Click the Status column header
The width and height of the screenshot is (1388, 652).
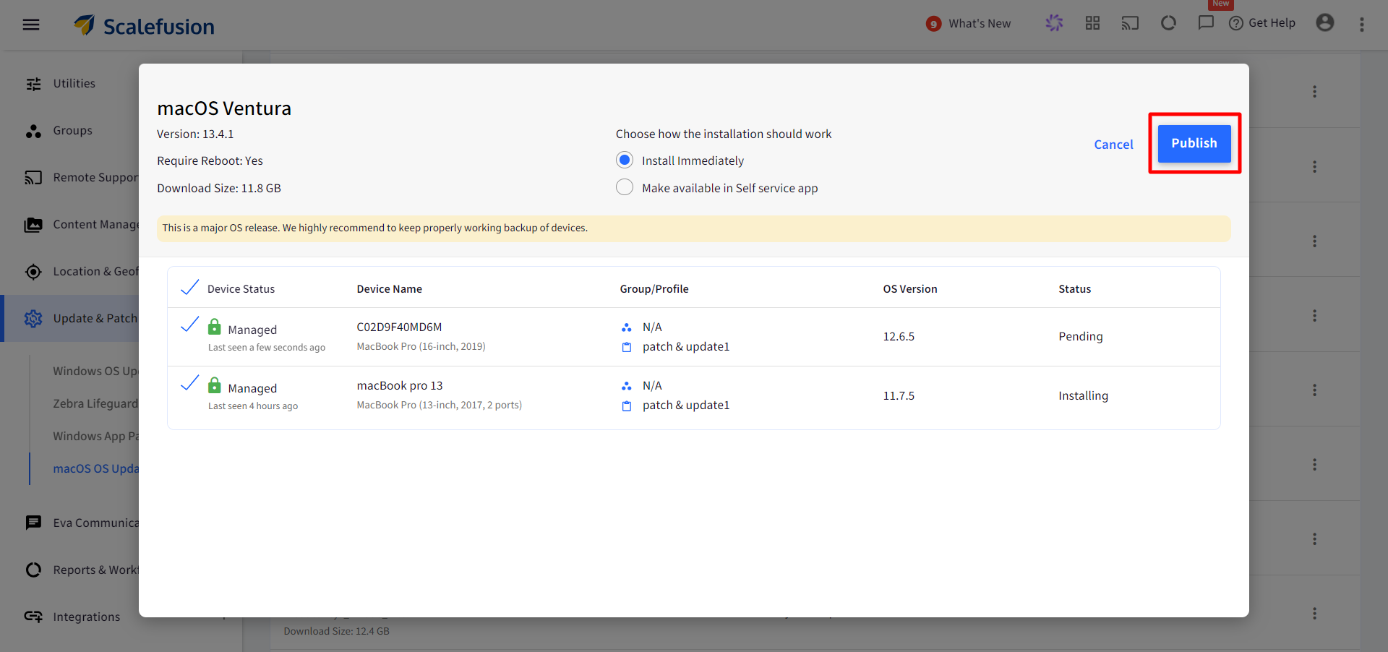tap(1075, 288)
